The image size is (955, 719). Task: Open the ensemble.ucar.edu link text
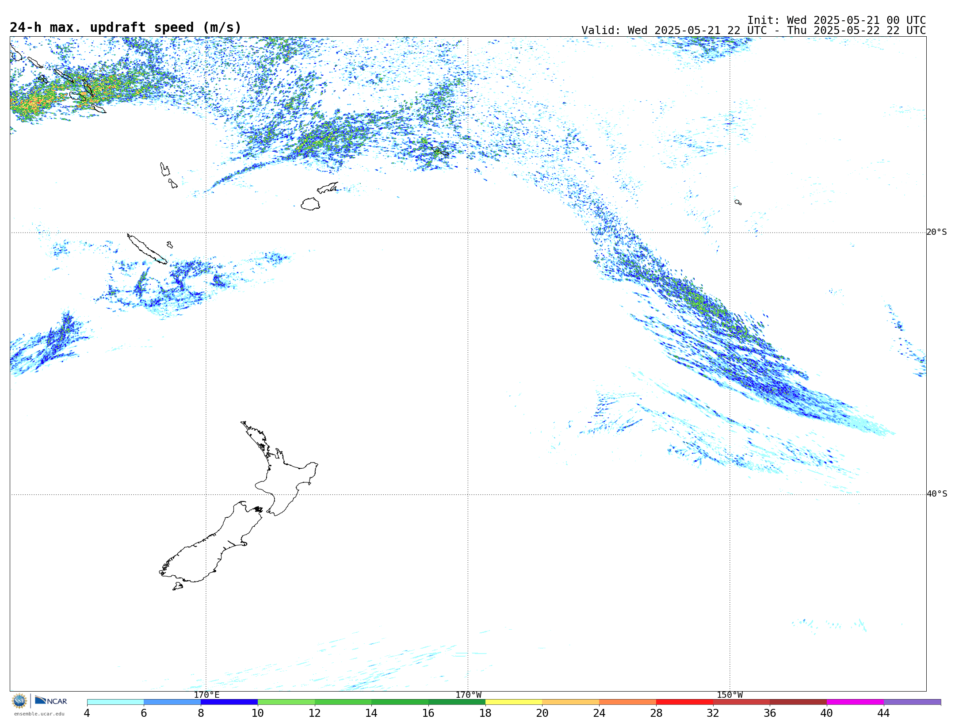pyautogui.click(x=39, y=714)
